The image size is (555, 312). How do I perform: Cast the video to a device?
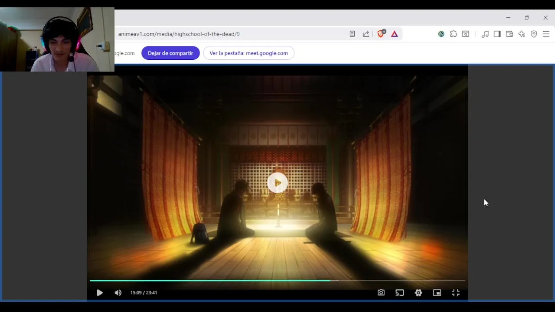400,293
